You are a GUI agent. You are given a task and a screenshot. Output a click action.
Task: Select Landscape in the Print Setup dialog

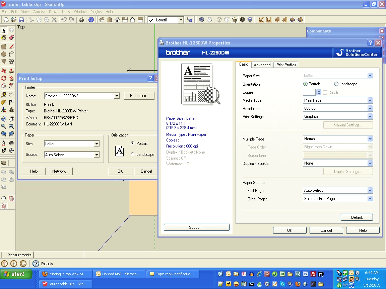point(133,155)
